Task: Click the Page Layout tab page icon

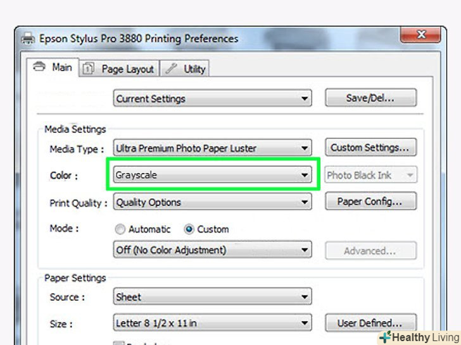Action: (x=88, y=69)
